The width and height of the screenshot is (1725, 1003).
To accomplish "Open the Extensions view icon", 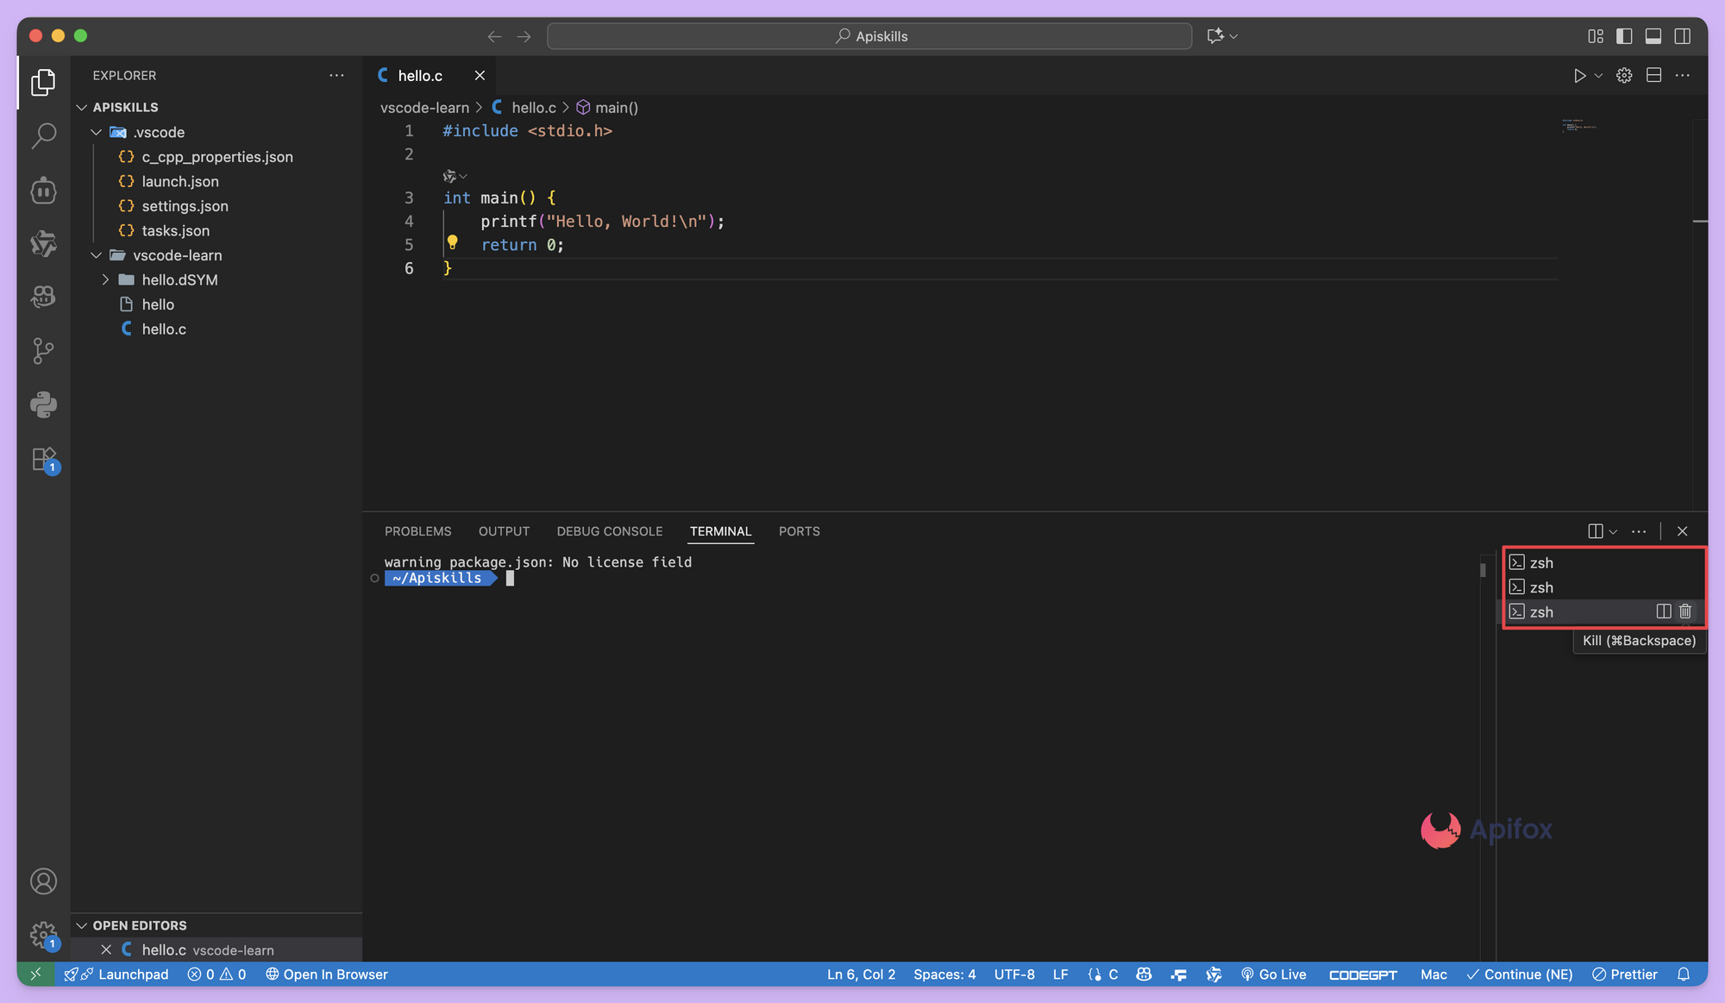I will 43,459.
